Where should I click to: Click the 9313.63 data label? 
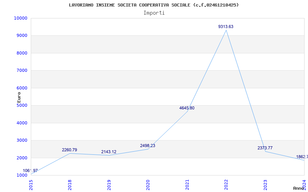pyautogui.click(x=226, y=26)
